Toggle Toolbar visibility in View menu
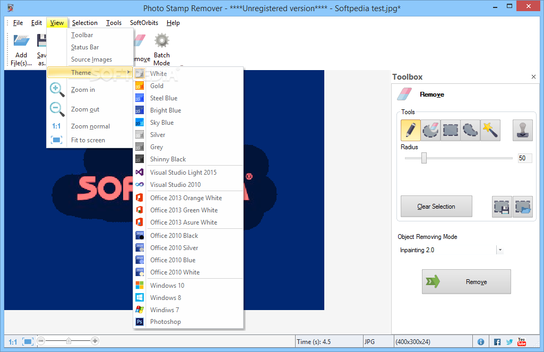Image resolution: width=544 pixels, height=352 pixels. coord(90,35)
